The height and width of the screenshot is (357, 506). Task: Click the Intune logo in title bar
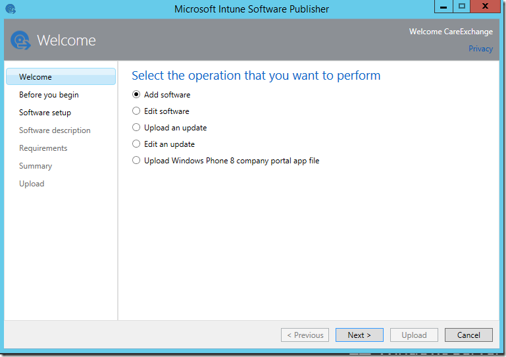11,9
